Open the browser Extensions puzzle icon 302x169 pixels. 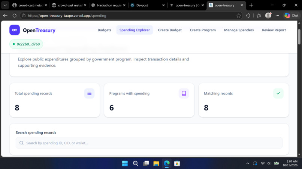pos(248,16)
